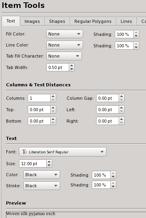Increase Line Color Shading with up arrow

(136, 44)
